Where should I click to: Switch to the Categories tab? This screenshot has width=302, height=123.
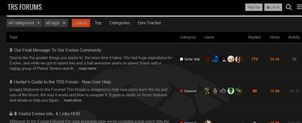coord(120,23)
